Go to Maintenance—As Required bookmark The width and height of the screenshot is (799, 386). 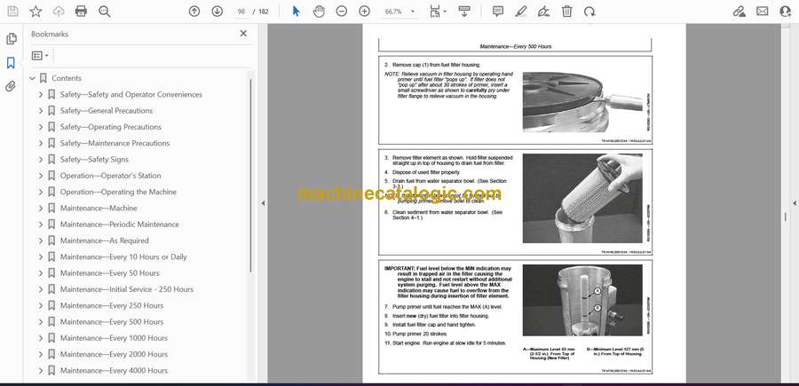coord(105,240)
